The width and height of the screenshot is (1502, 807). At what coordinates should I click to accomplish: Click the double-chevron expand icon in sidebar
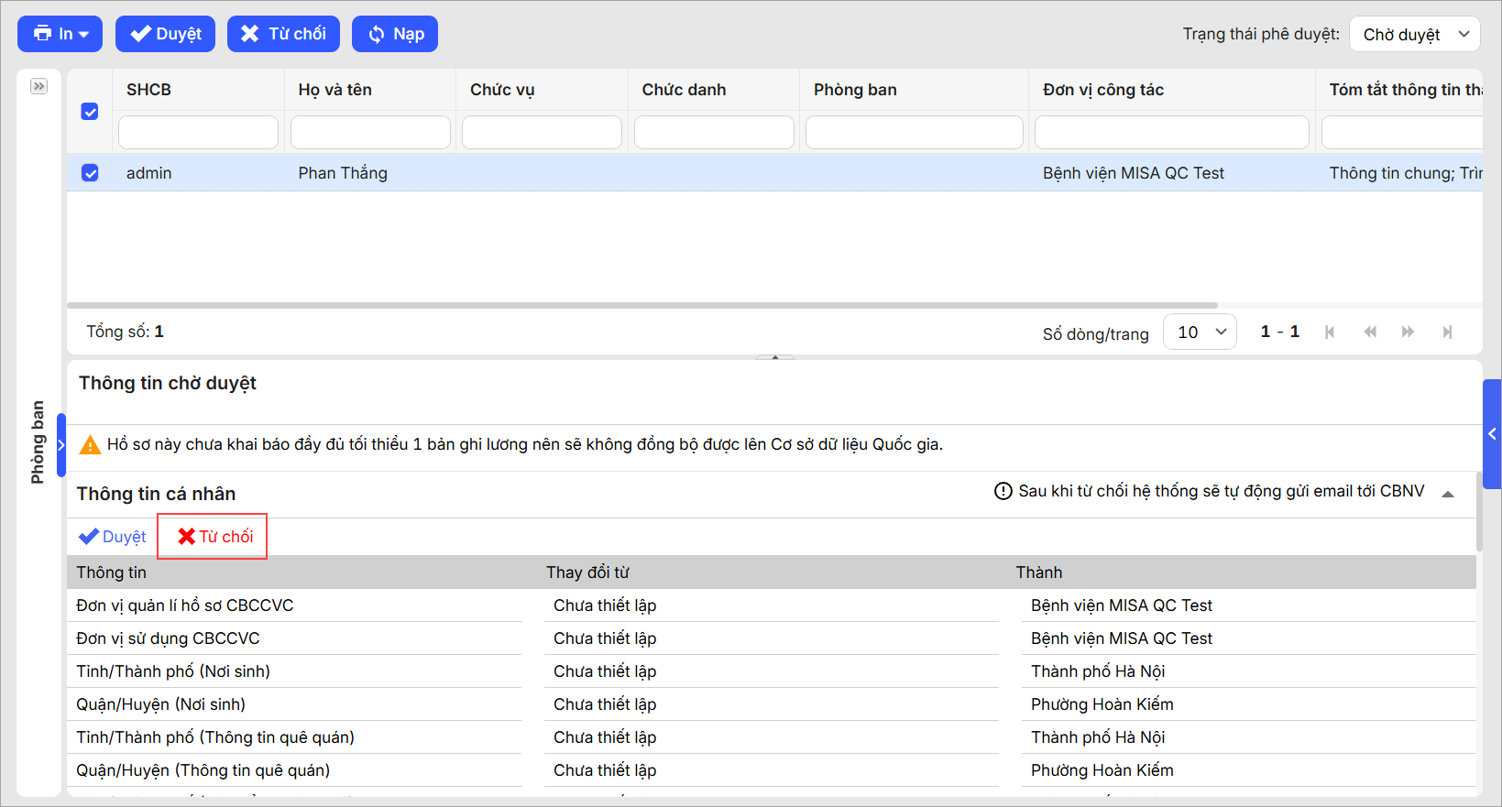coord(38,86)
